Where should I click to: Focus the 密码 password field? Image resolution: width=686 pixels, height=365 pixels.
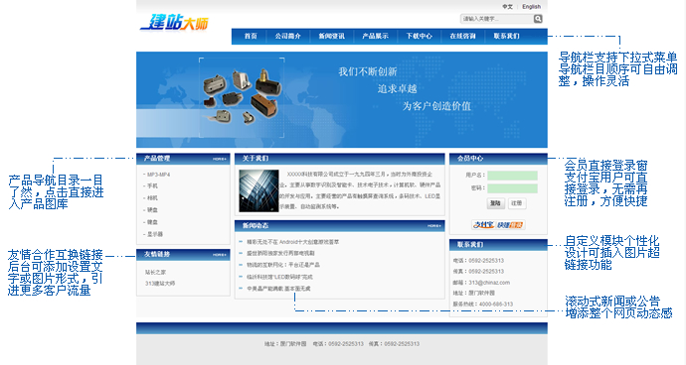click(x=512, y=188)
